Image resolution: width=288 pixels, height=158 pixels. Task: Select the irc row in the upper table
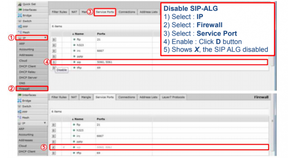click(119, 51)
